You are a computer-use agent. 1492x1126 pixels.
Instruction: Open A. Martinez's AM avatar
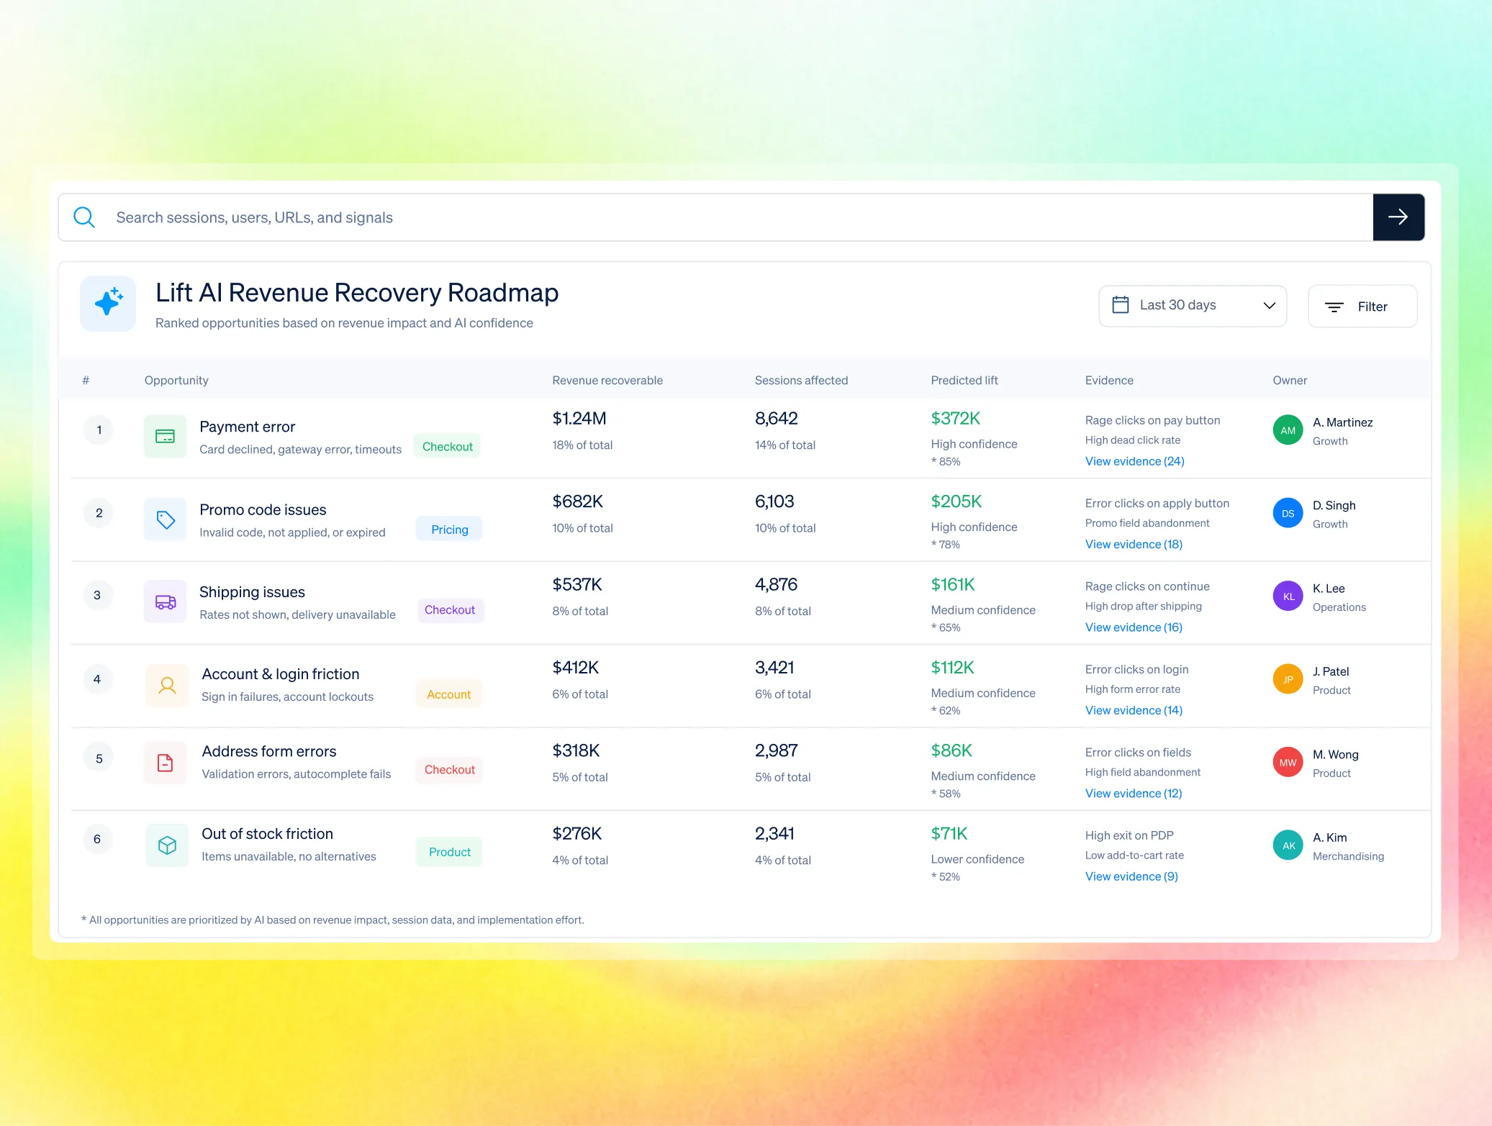(x=1288, y=430)
